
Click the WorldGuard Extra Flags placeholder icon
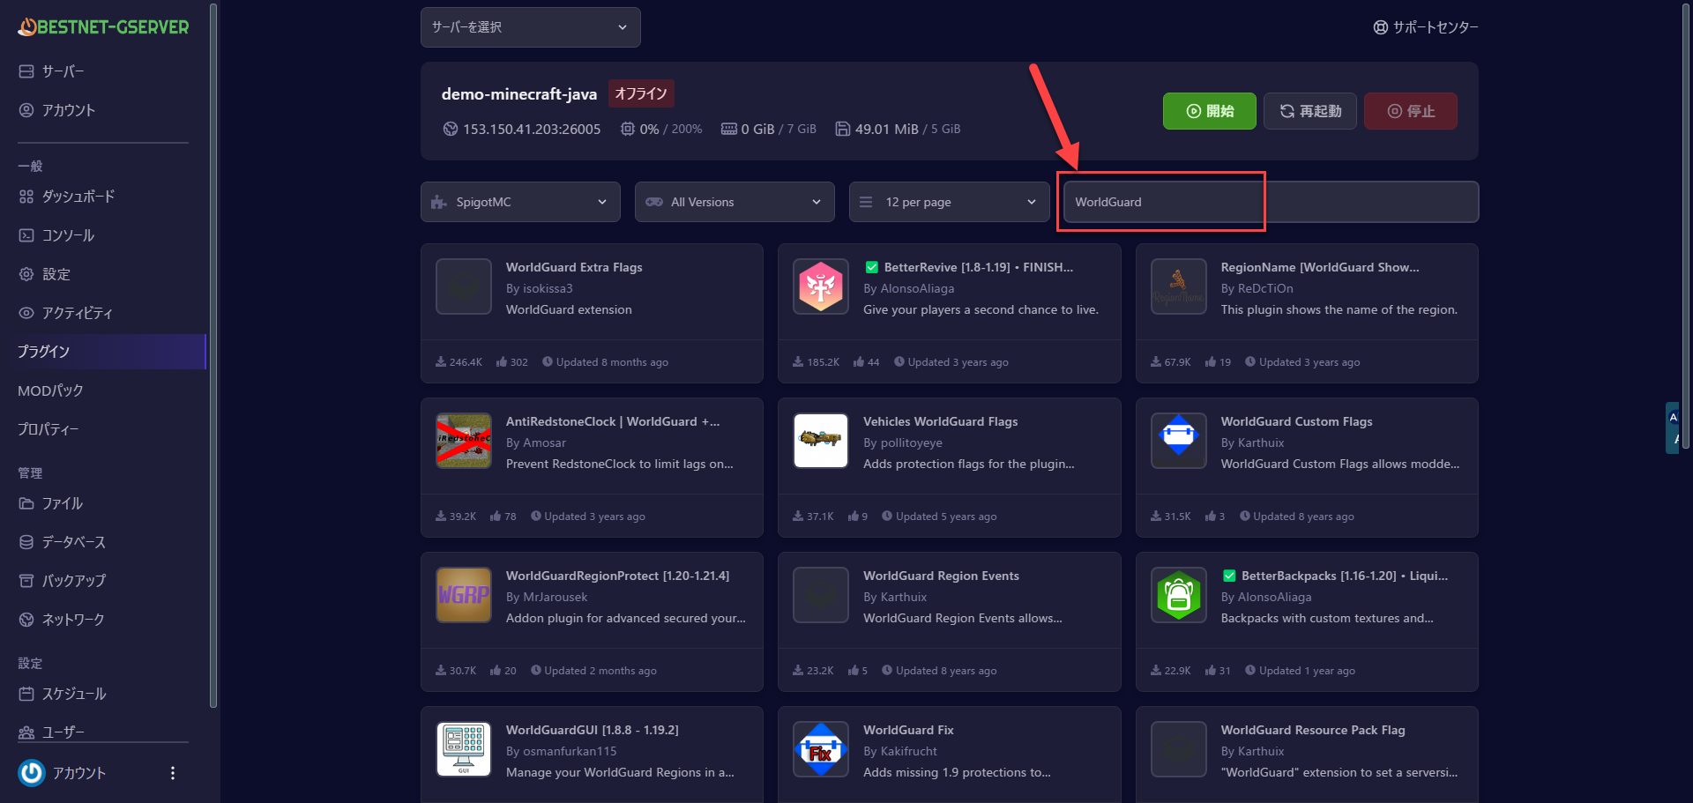(464, 286)
